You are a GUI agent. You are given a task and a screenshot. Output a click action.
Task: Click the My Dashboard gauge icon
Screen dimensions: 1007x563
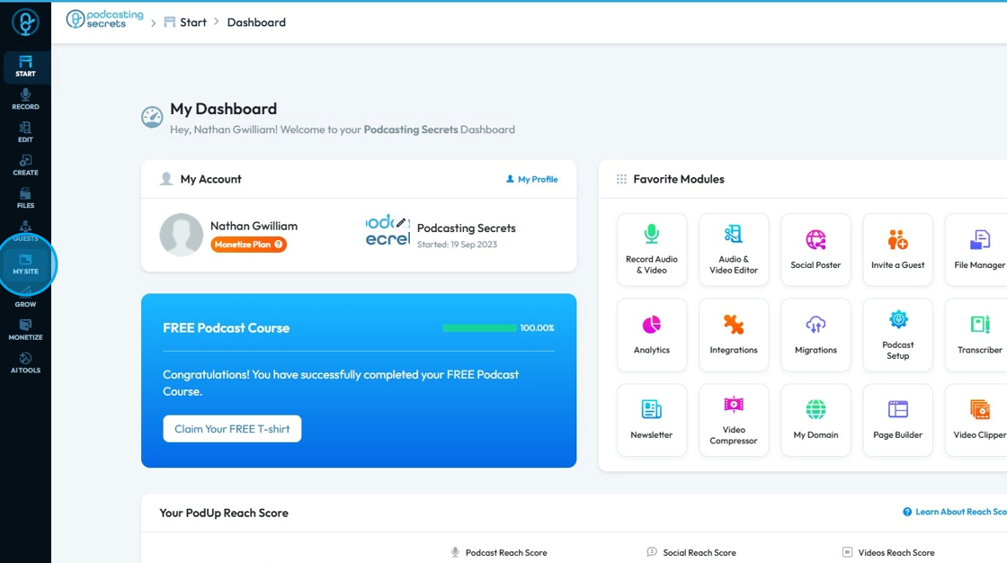152,117
